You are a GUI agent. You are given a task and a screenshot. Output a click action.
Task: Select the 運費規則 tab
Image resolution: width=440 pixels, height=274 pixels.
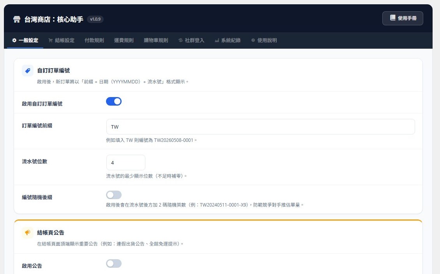click(124, 40)
